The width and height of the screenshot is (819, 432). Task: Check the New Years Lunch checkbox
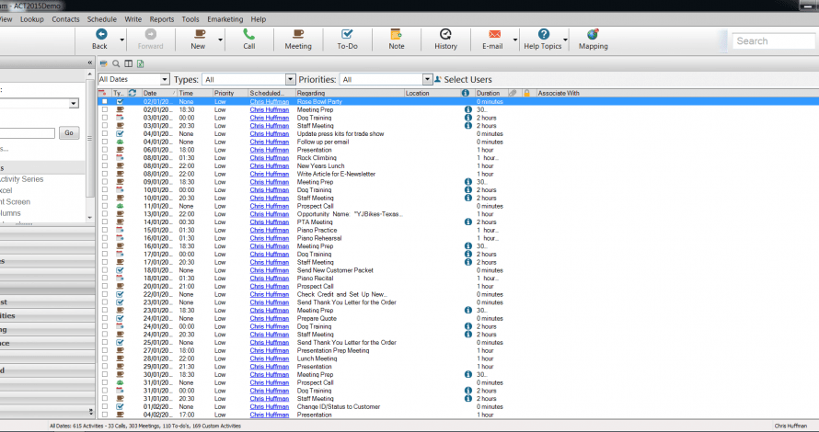click(x=105, y=166)
